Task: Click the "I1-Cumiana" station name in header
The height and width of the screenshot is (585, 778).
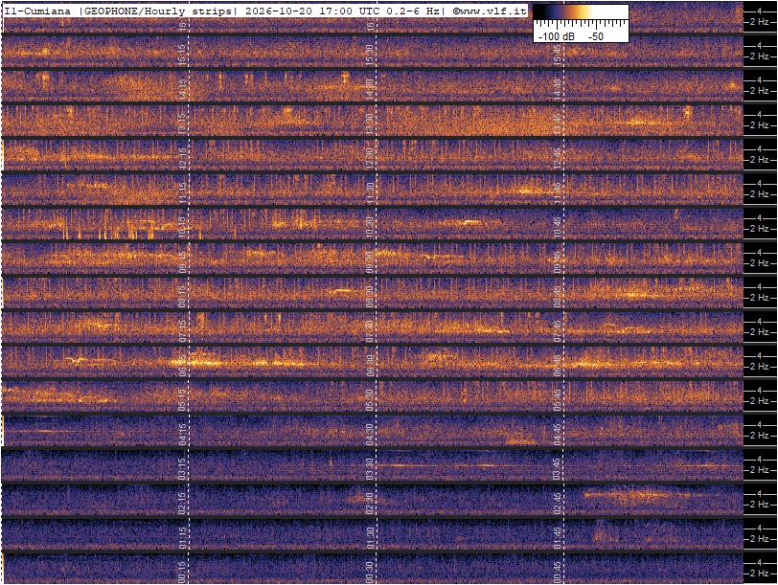Action: point(36,11)
